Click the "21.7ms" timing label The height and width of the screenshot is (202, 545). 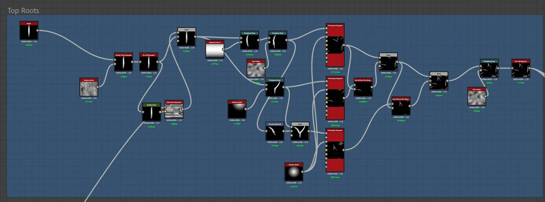coord(89,102)
